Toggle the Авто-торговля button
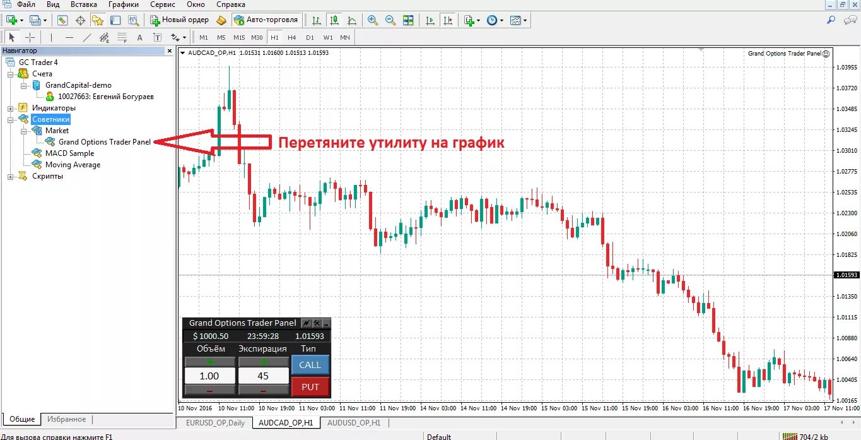Image resolution: width=861 pixels, height=440 pixels. (x=266, y=20)
